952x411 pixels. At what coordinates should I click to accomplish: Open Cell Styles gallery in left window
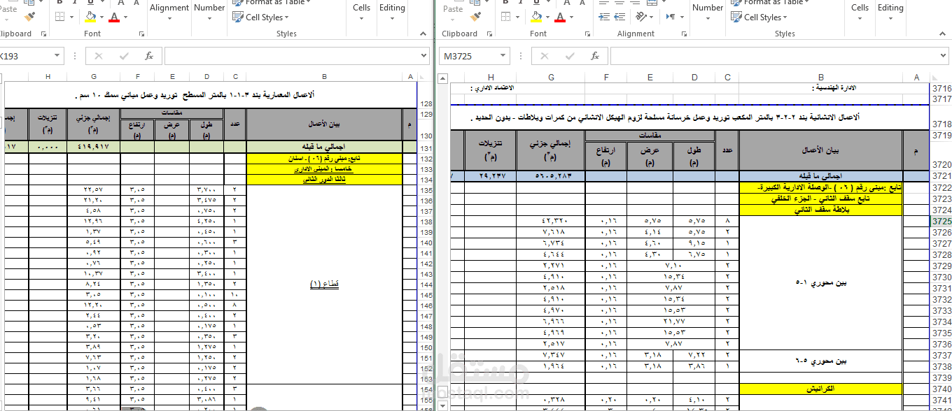click(259, 17)
